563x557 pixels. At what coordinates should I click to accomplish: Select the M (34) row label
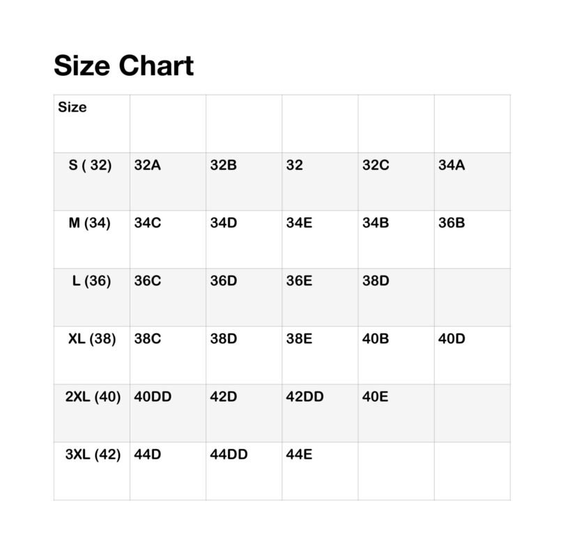[x=90, y=223]
